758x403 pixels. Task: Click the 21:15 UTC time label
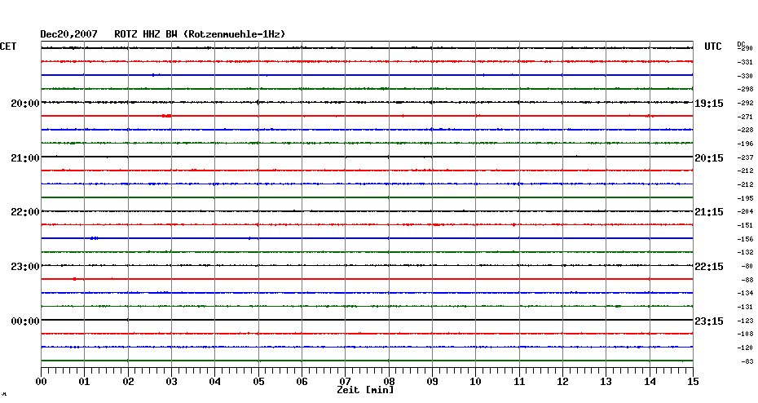[x=709, y=212]
